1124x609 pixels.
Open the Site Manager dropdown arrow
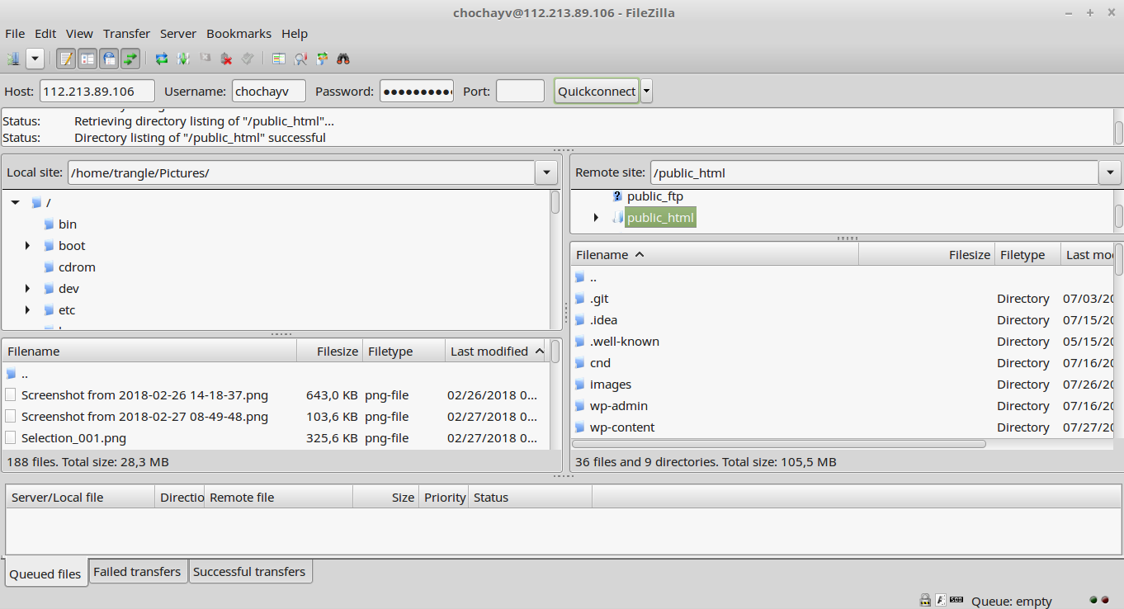coord(35,59)
